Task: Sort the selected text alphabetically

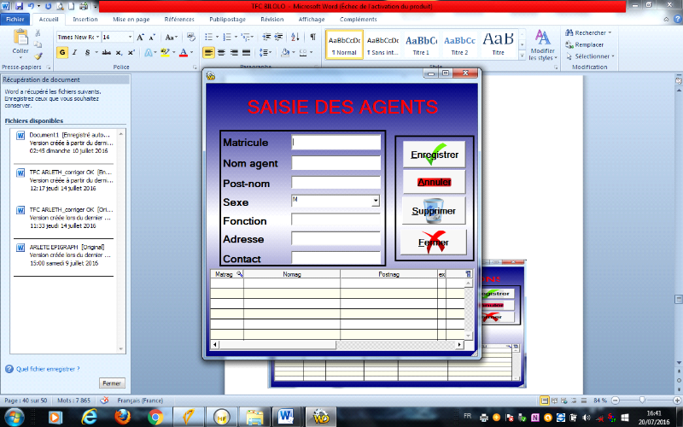Action: point(295,37)
